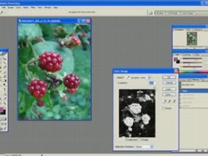Choose the Image radio button under preview
Image resolution: width=208 pixels, height=156 pixels.
point(144,140)
